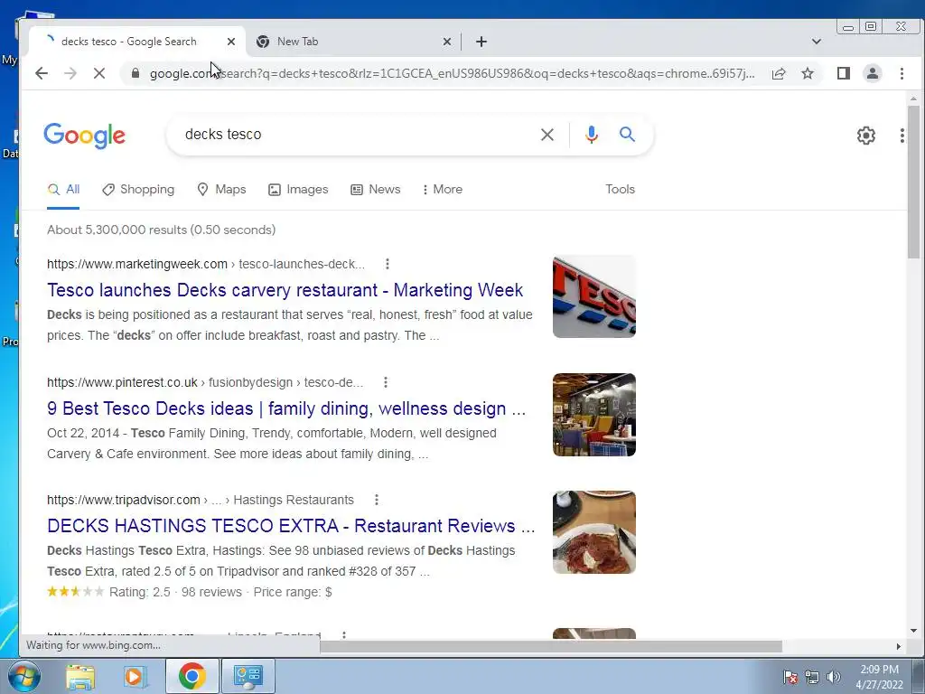Expand the tab search chevron
Viewport: 925px width, 694px height.
pos(817,42)
